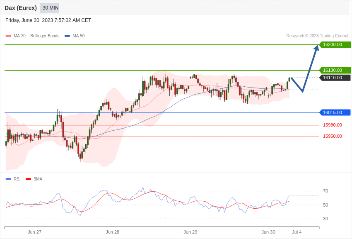Click the blue forecast arrow head
352x239 pixels.
pos(316,48)
